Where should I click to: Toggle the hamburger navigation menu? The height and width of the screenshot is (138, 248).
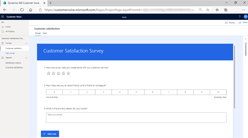2,22
